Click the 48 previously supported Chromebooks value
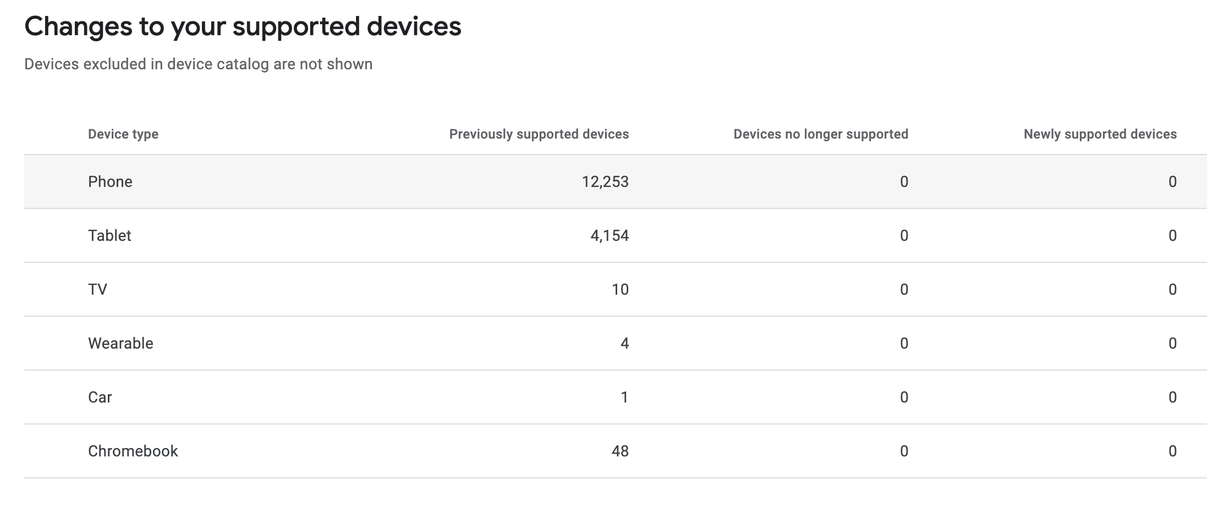The height and width of the screenshot is (507, 1207). [x=620, y=451]
